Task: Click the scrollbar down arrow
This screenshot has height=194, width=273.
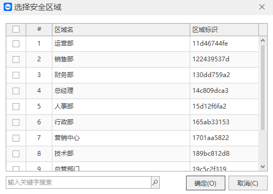Action: [x=263, y=167]
